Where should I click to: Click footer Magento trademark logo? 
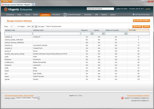tap(122, 98)
